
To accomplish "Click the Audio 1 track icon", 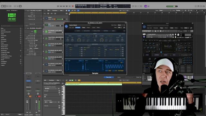I will click(x=46, y=18).
